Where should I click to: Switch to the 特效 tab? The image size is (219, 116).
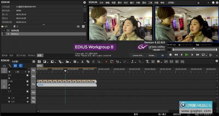click(x=11, y=55)
